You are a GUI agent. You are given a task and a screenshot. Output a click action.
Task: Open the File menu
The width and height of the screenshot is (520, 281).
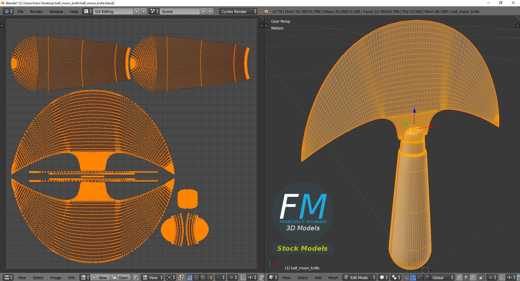click(x=20, y=12)
